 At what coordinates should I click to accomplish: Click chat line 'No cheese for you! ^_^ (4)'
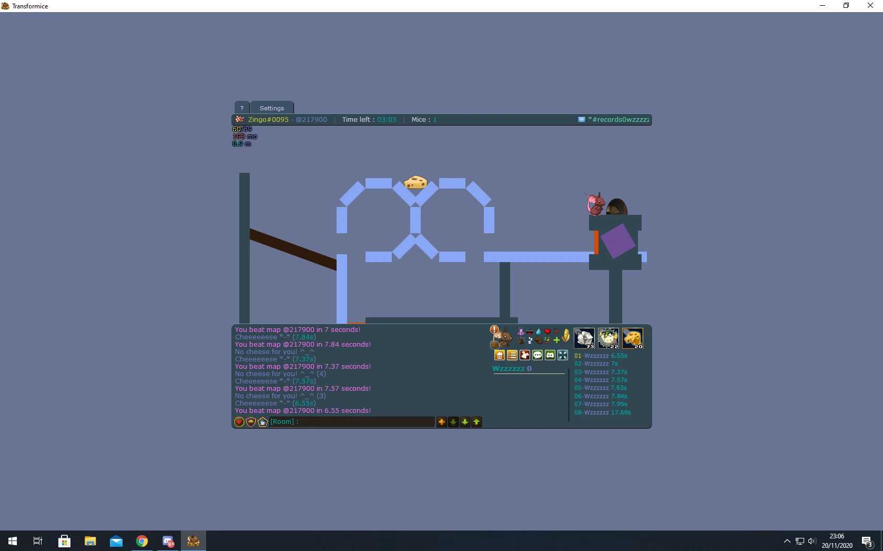[280, 374]
